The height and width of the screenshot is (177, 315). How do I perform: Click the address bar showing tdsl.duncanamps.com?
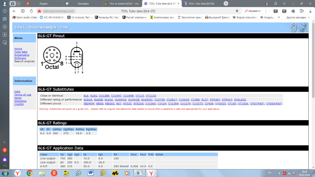(x=126, y=11)
